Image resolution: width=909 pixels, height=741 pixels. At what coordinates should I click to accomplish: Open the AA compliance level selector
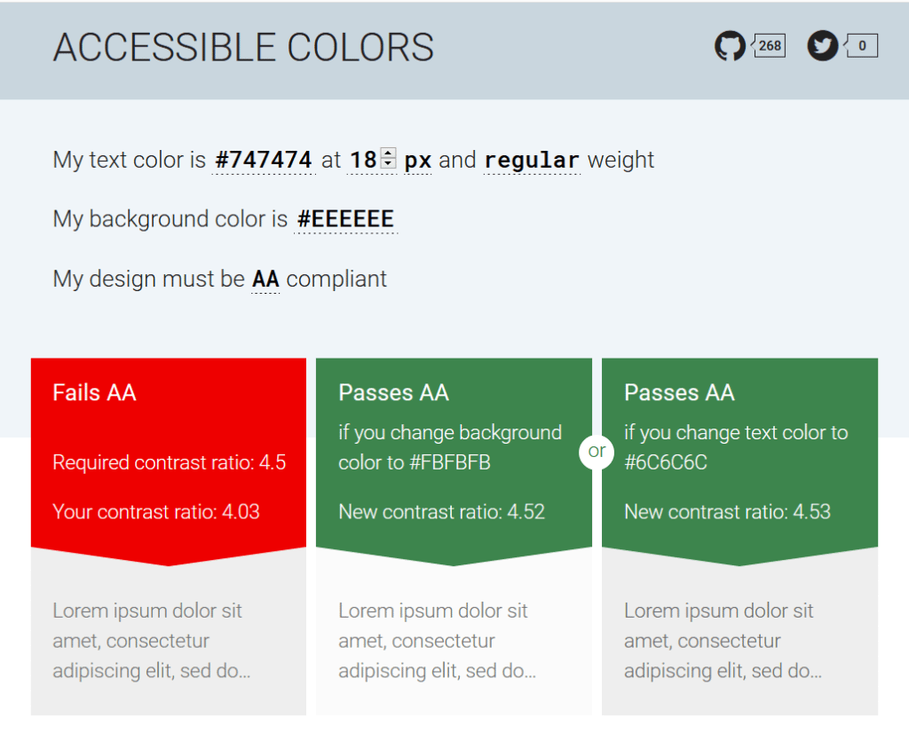[x=265, y=279]
